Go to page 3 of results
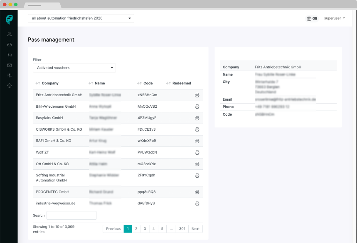 click(145, 229)
